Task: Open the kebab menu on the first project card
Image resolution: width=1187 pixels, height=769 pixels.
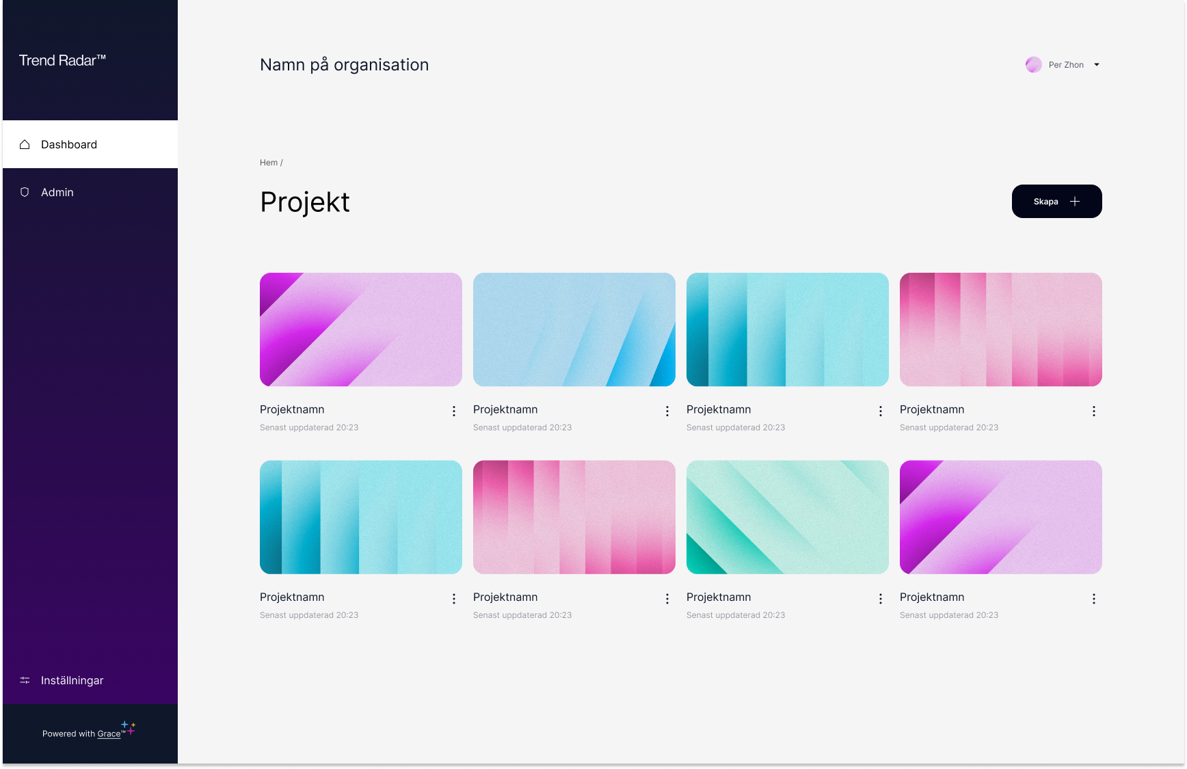Action: (453, 411)
